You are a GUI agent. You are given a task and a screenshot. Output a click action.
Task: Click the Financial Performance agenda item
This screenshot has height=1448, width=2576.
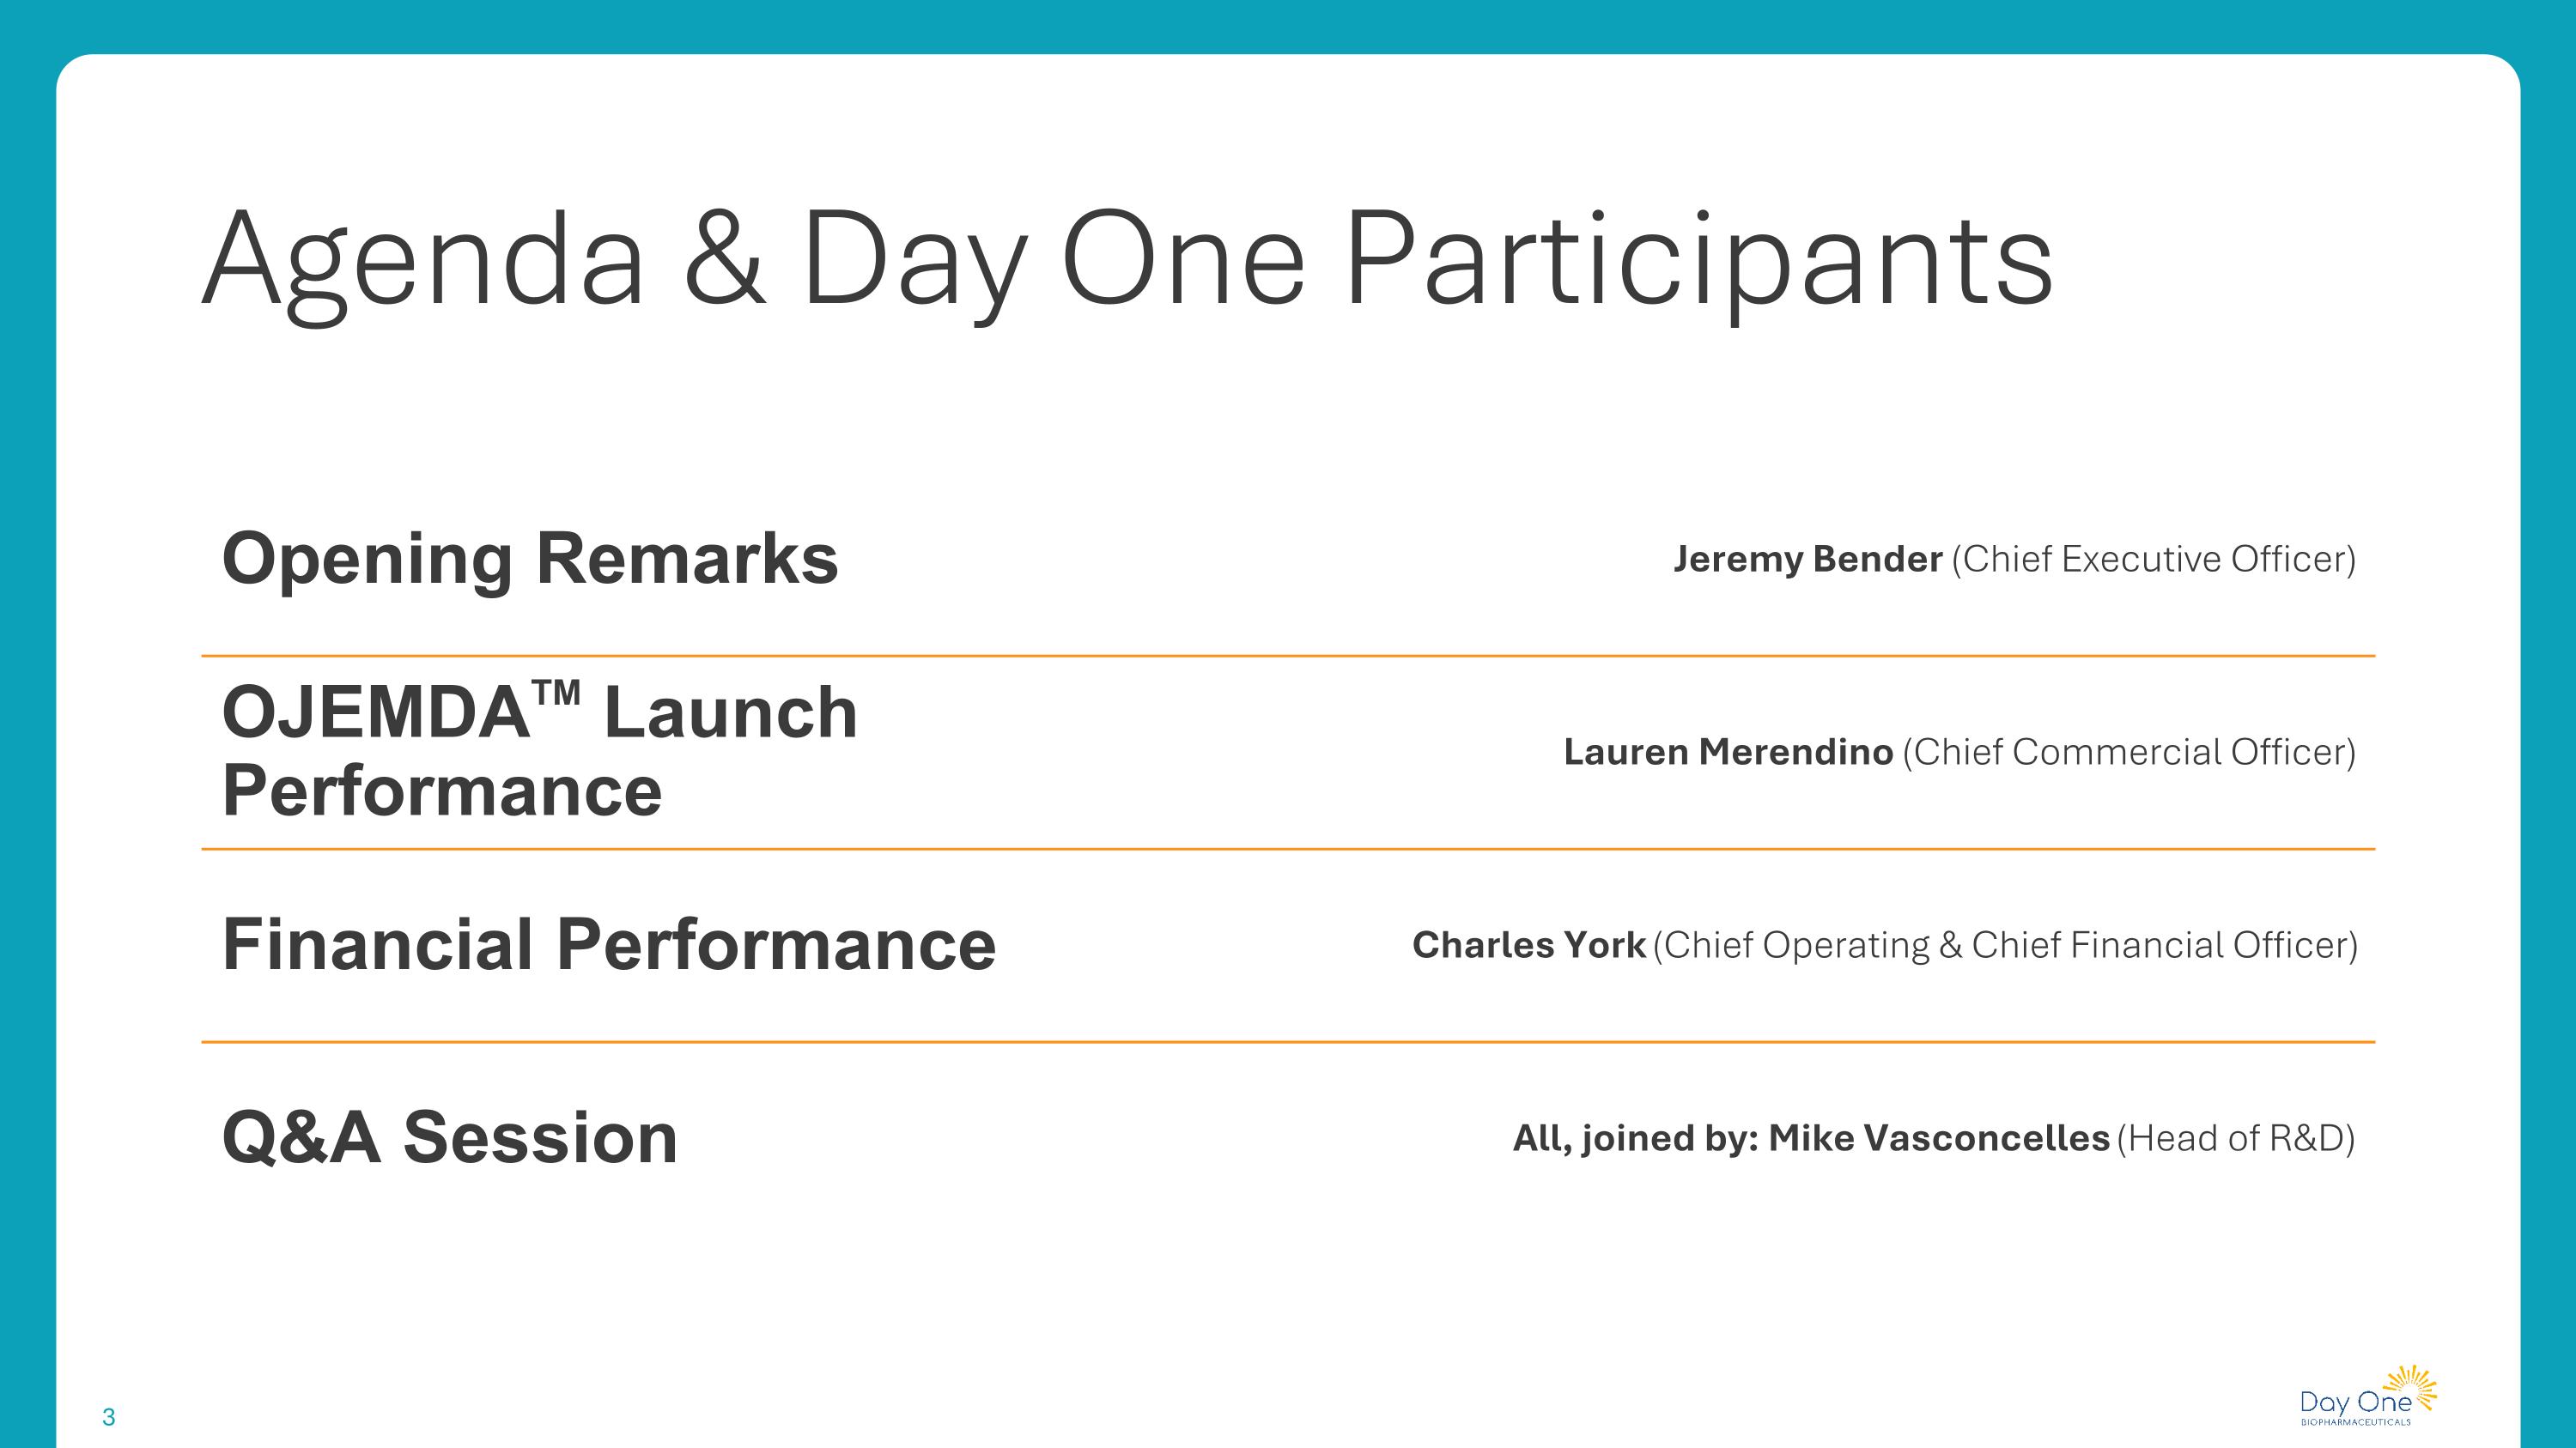[x=609, y=944]
